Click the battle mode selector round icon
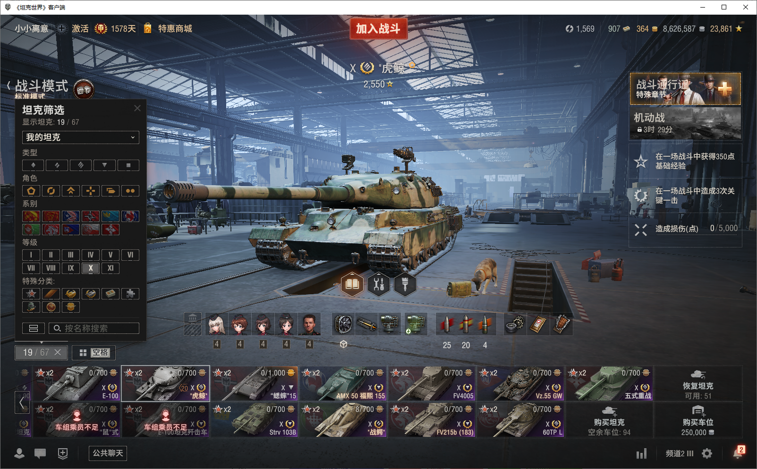This screenshot has height=469, width=757. pyautogui.click(x=84, y=89)
